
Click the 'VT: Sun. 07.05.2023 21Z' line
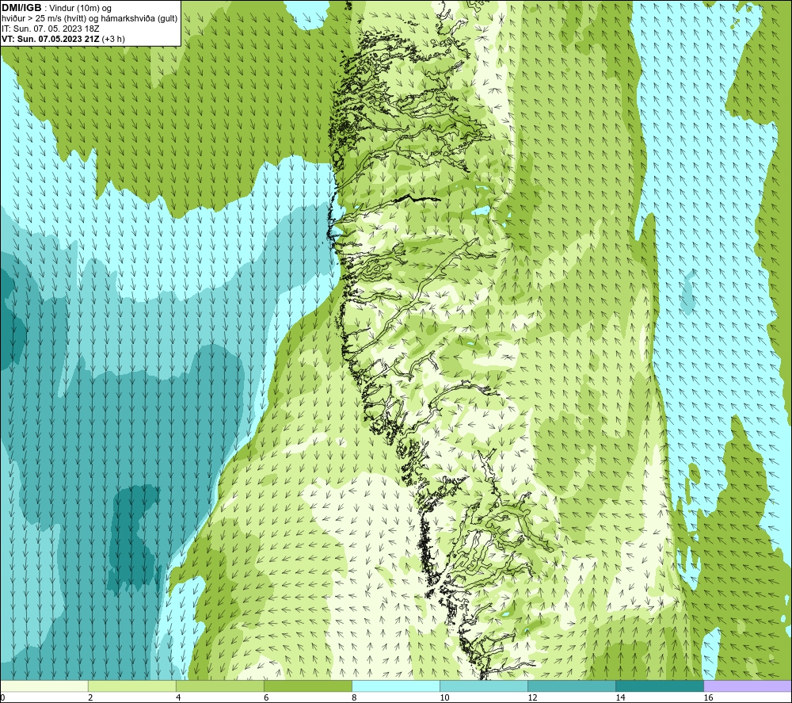click(51, 39)
